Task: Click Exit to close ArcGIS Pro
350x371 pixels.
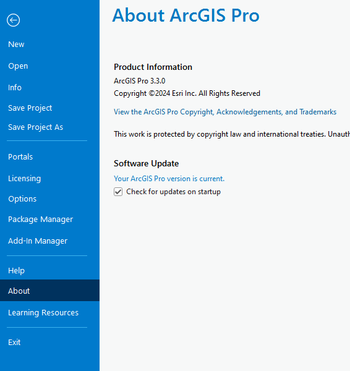Action: tap(14, 343)
